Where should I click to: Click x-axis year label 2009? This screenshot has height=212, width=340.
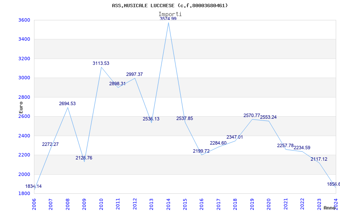(x=84, y=204)
